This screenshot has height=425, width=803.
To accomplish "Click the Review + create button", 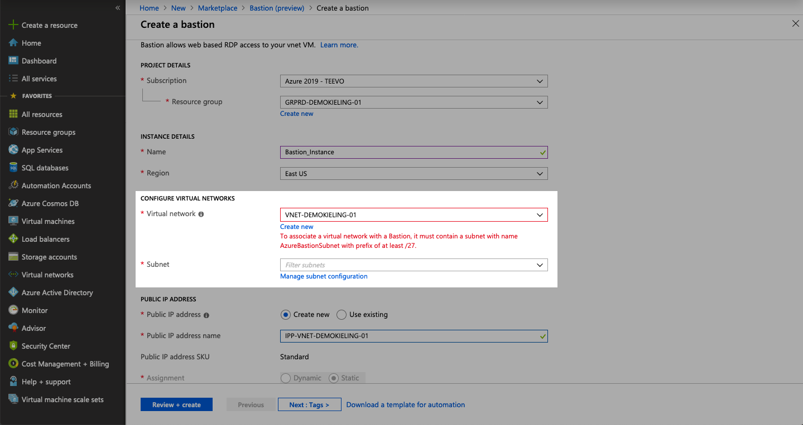I will point(176,405).
